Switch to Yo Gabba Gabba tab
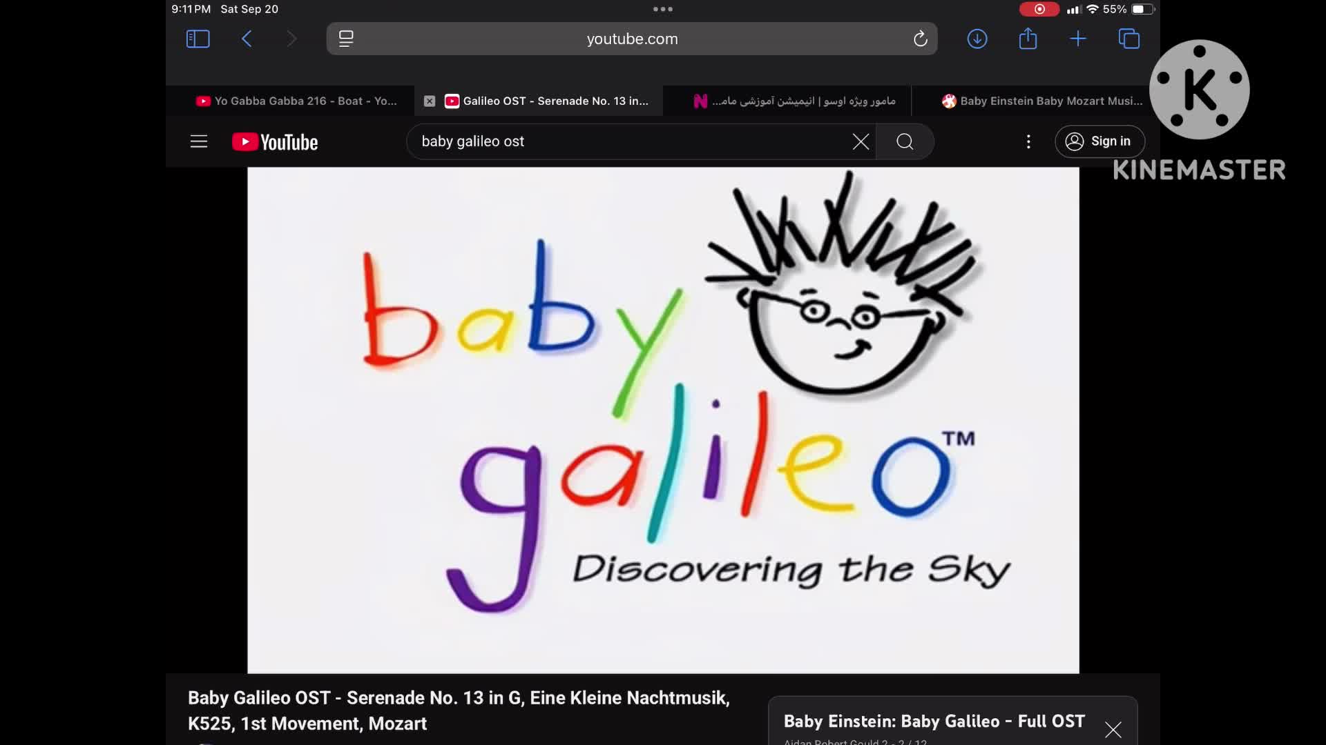1326x745 pixels. 297,101
